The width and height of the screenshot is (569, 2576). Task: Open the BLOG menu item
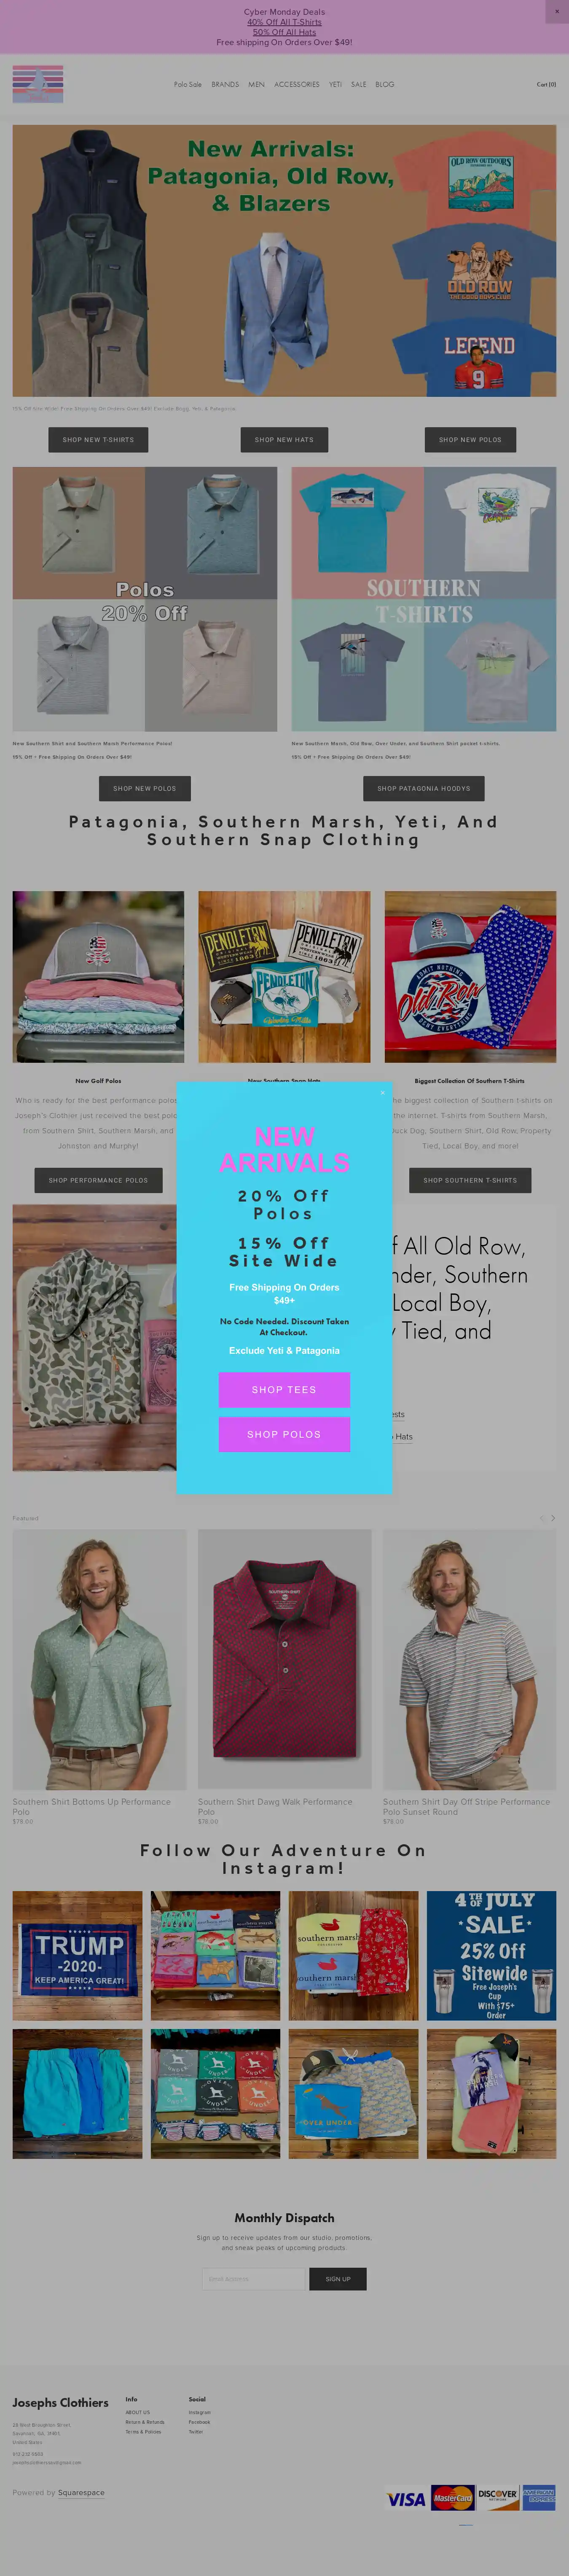click(x=385, y=84)
